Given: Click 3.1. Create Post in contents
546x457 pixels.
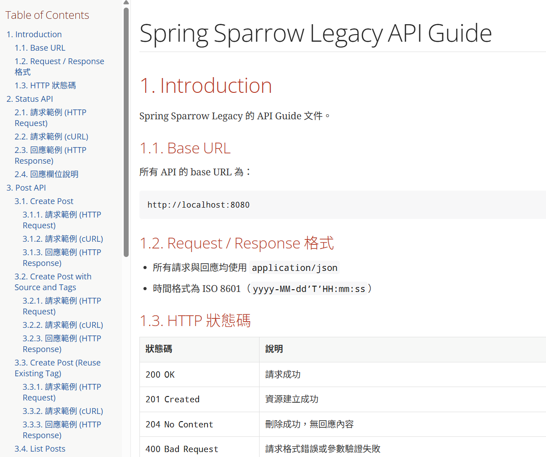Looking at the screenshot, I should coord(44,201).
